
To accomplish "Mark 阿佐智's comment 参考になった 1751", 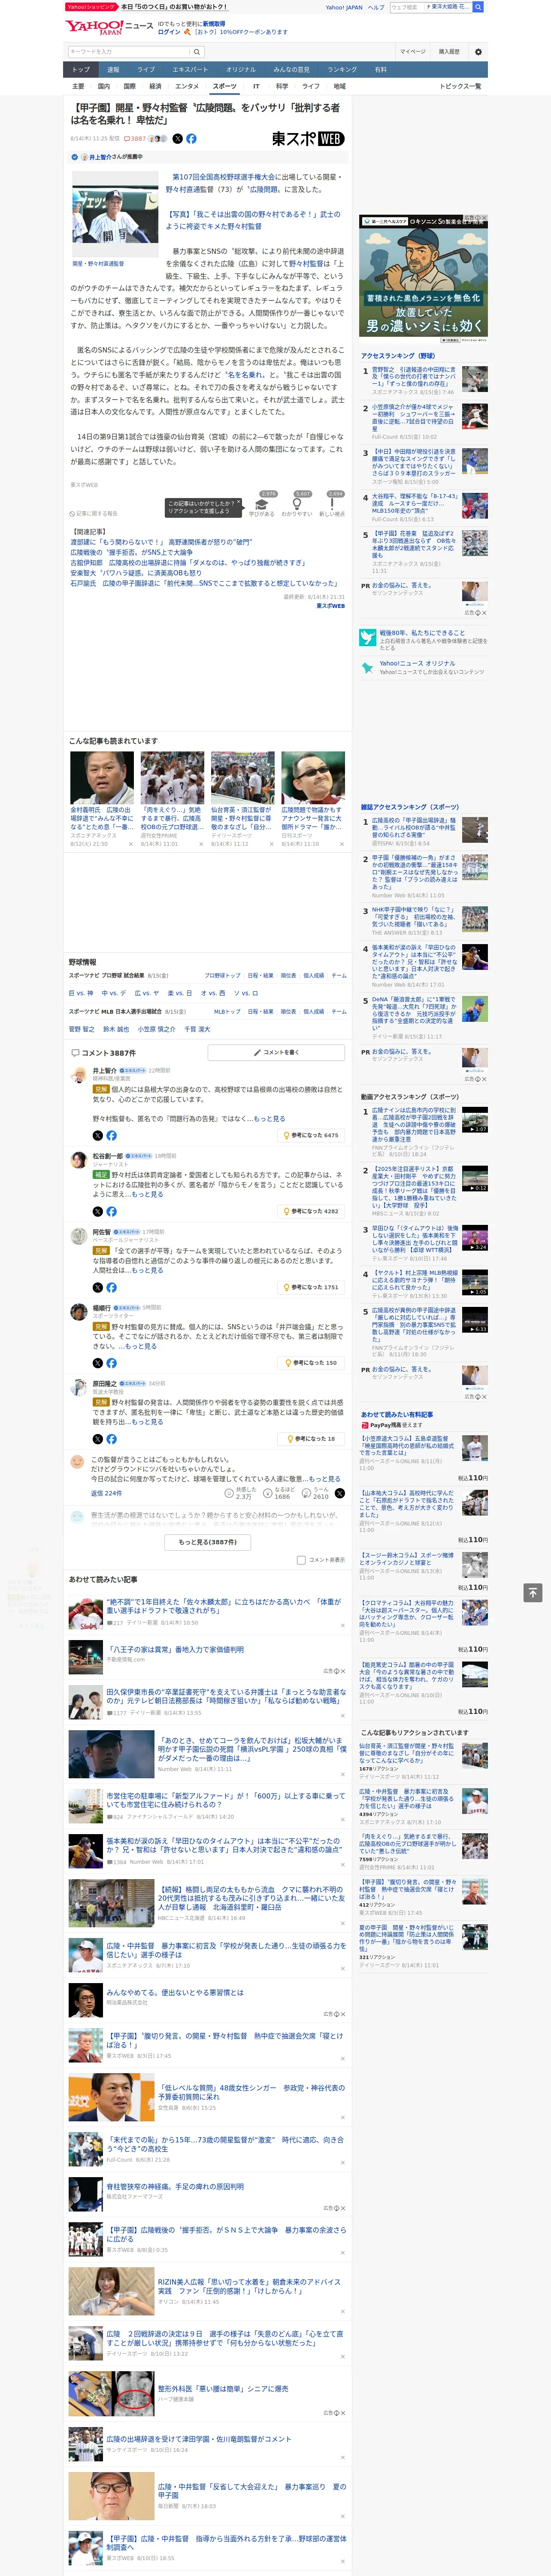I will point(311,1287).
